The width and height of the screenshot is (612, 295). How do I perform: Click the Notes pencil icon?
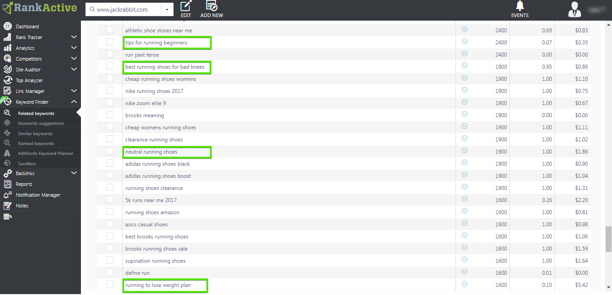(x=8, y=206)
